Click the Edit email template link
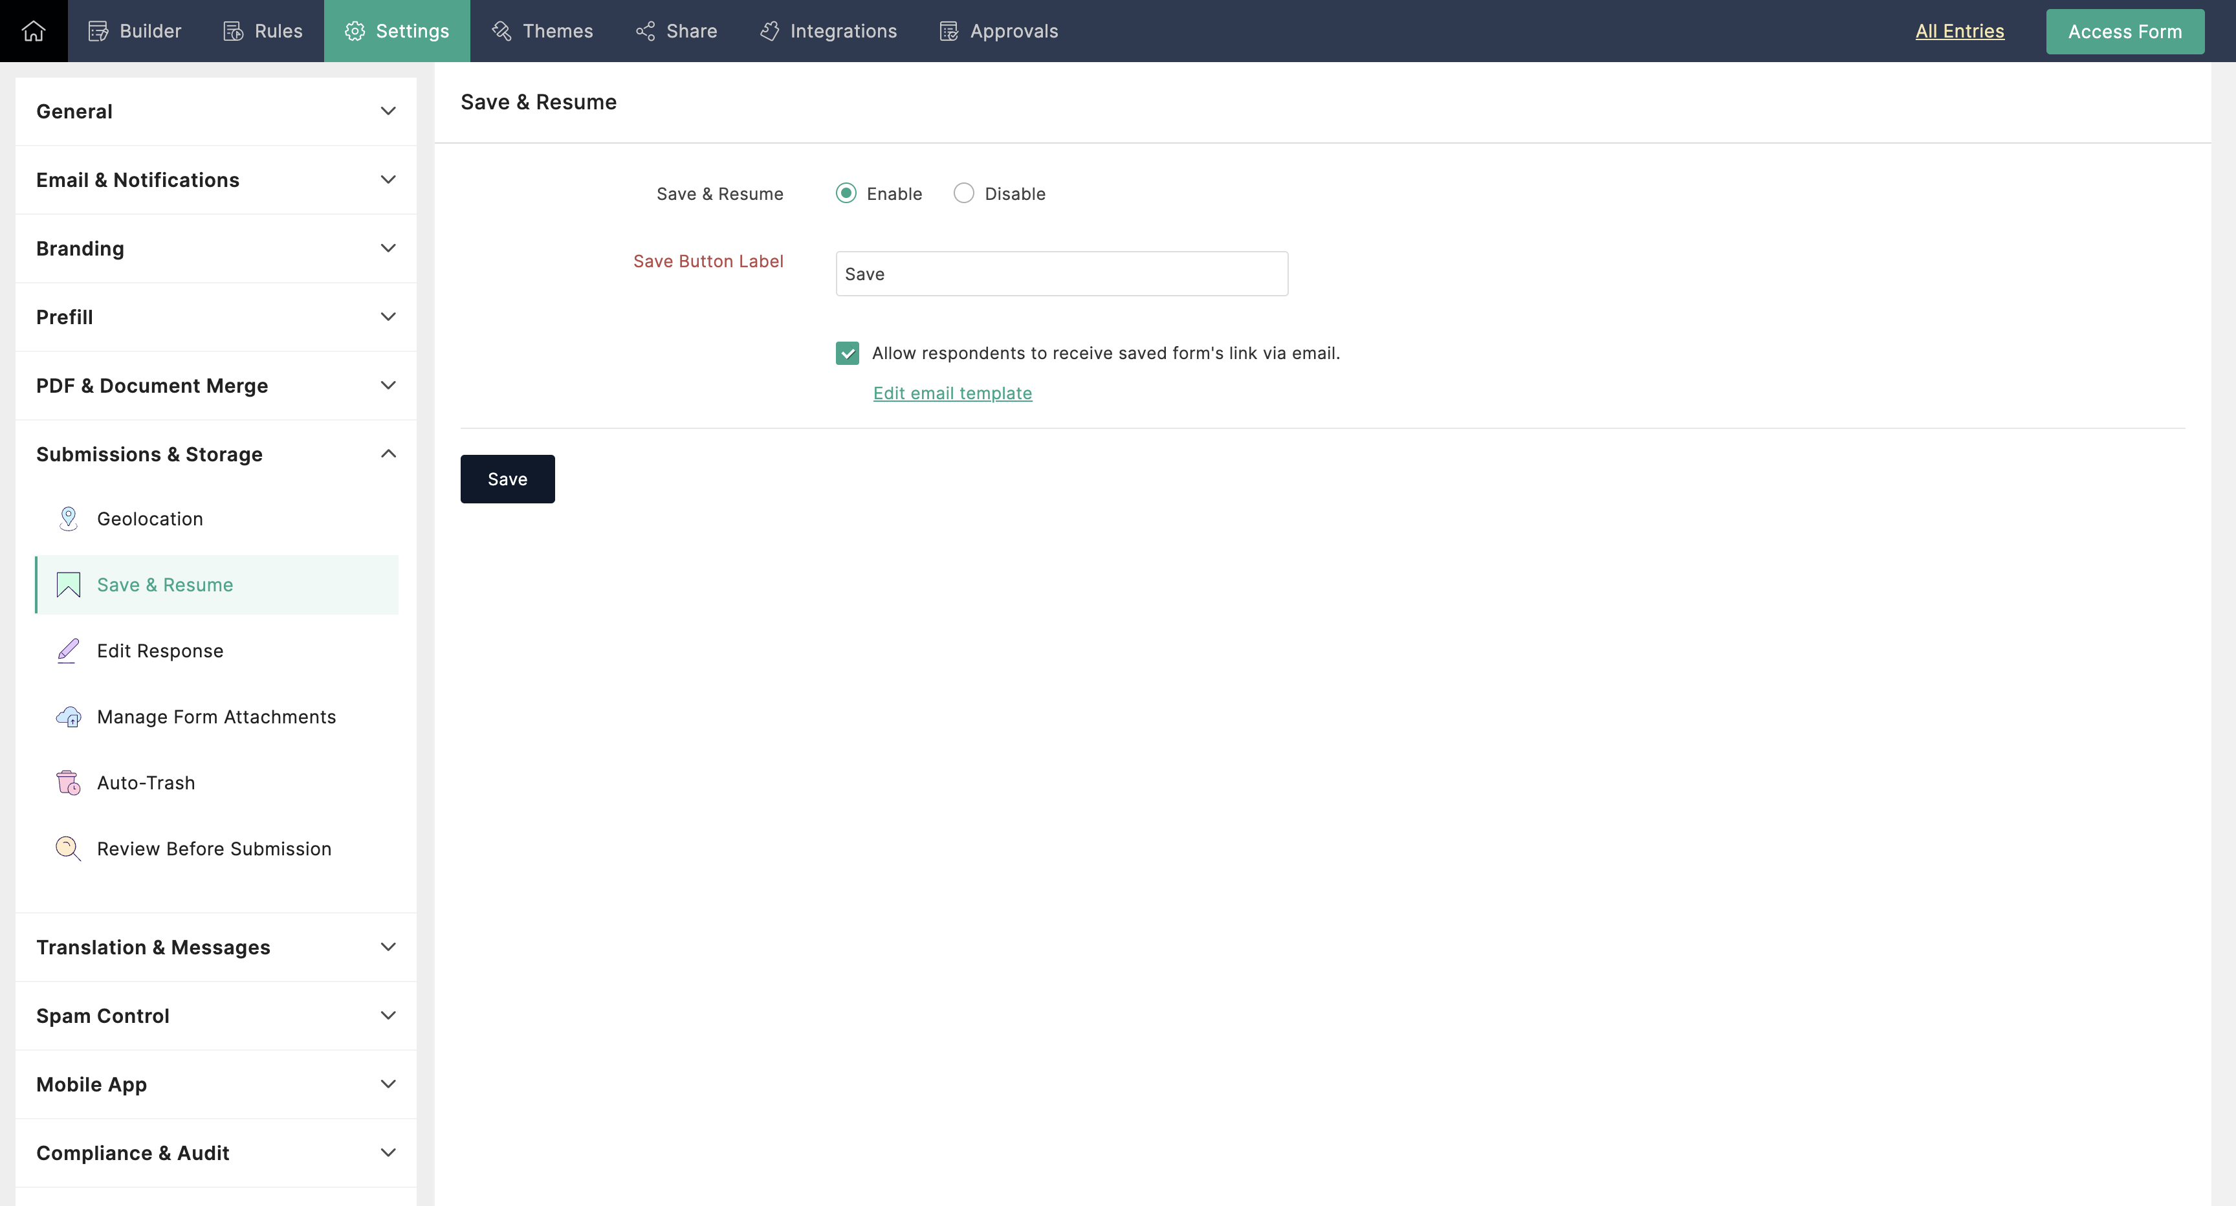Viewport: 2236px width, 1206px height. tap(953, 392)
